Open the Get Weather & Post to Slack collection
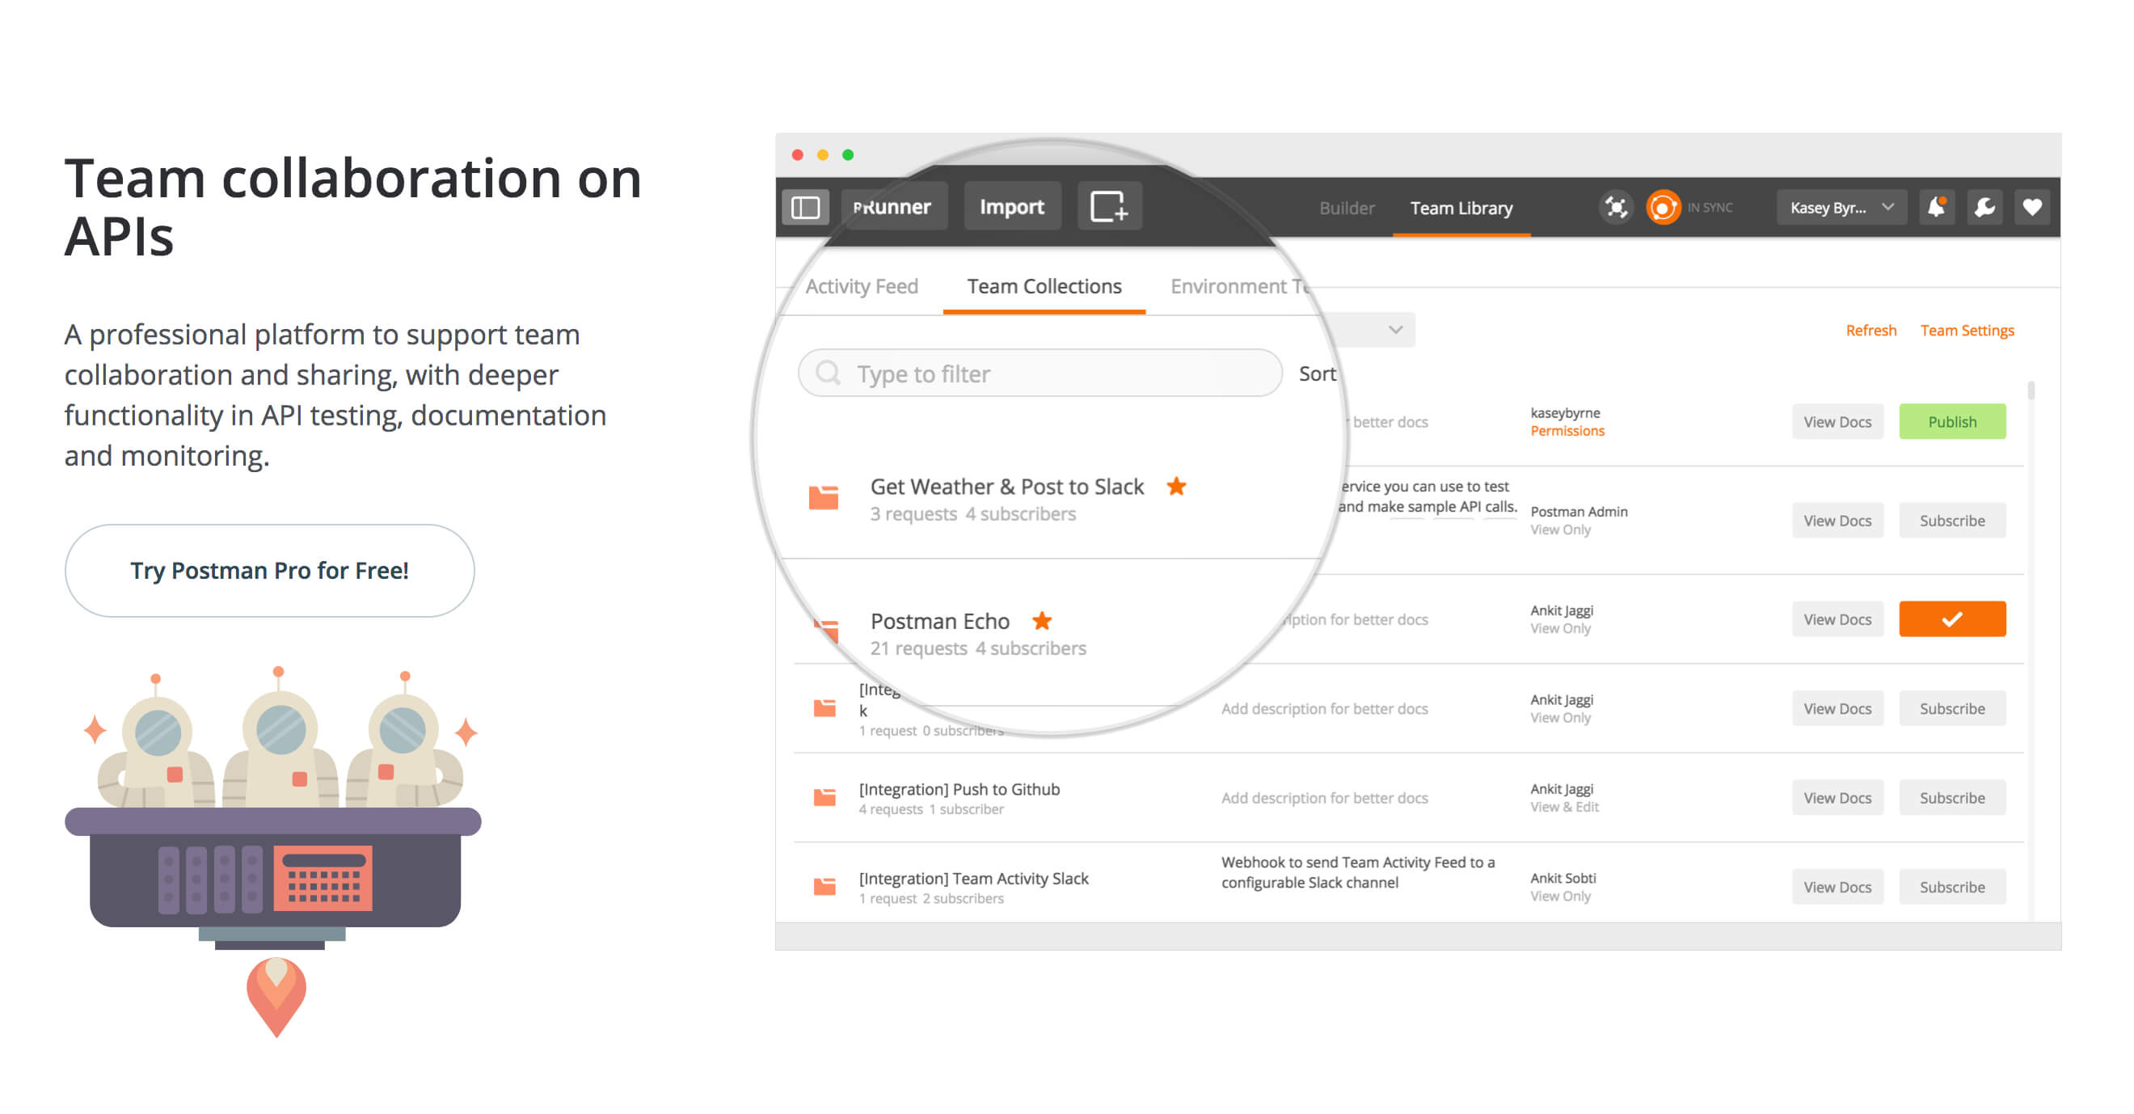Viewport: 2134px width, 1114px height. [1006, 487]
